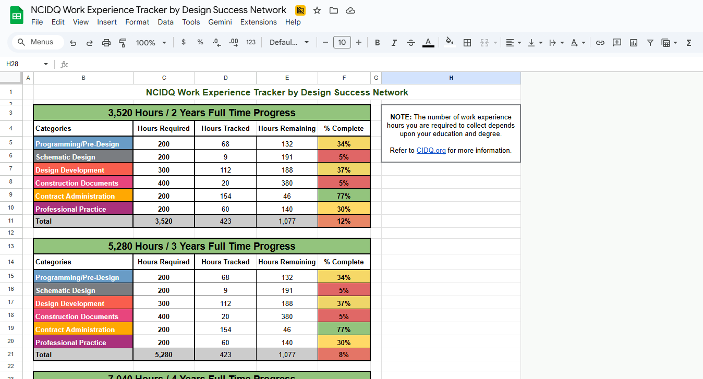Click the Create a filter icon
The height and width of the screenshot is (379, 703).
(650, 43)
